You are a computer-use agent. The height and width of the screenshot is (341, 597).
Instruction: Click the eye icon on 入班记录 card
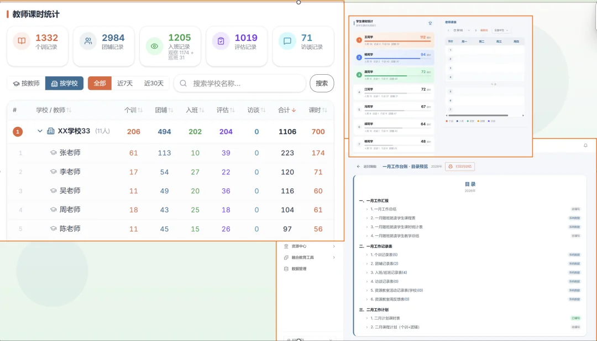[154, 46]
